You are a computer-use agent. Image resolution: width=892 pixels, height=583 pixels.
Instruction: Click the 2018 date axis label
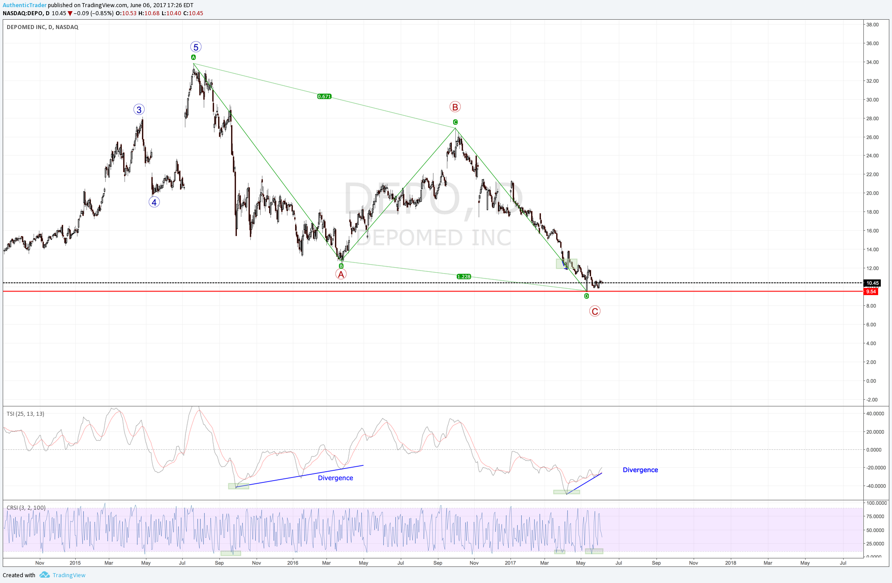click(731, 563)
